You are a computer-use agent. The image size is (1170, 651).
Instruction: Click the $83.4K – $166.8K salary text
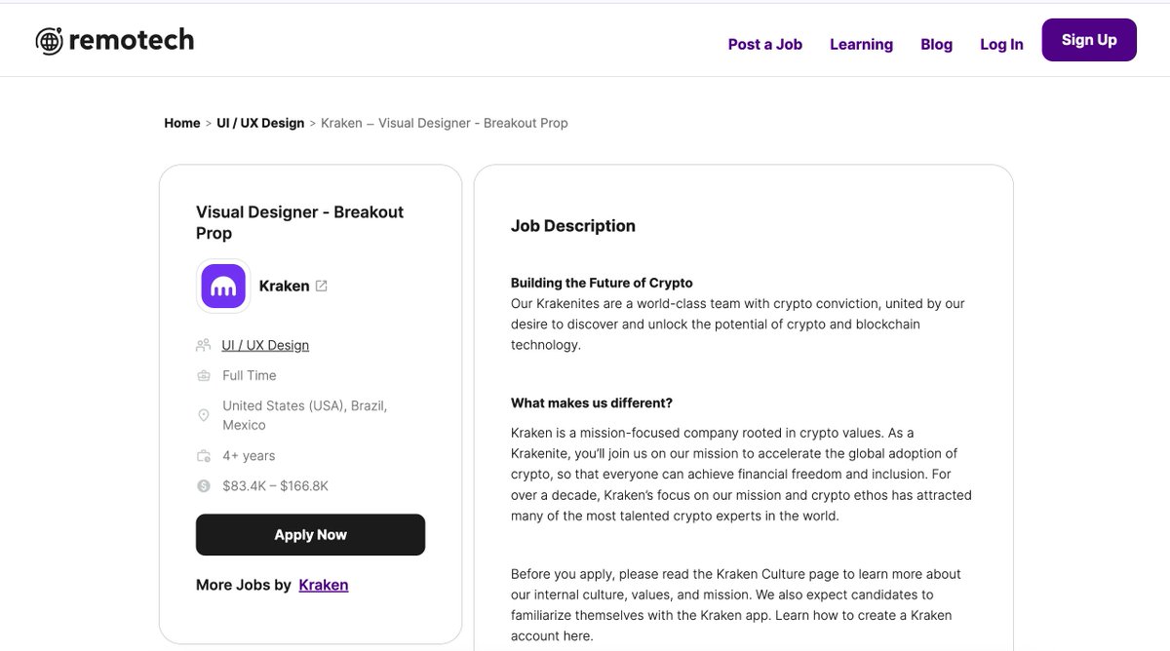(275, 485)
